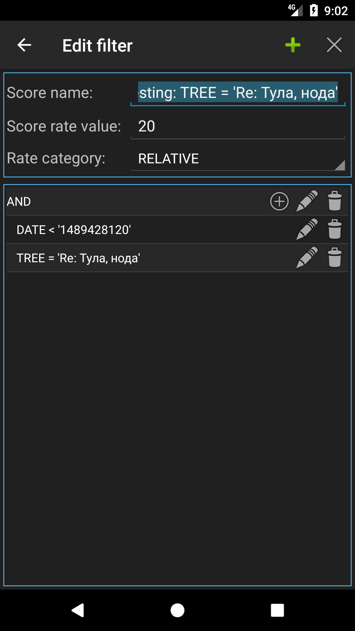Edit the DATE condition with pencil icon
The height and width of the screenshot is (631, 355).
click(x=307, y=229)
